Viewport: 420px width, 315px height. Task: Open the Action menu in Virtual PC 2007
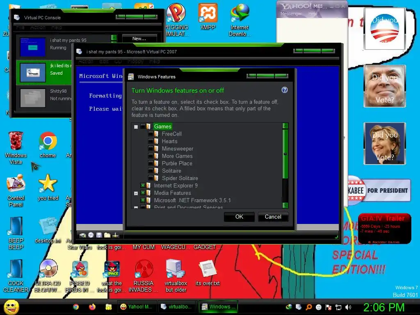tap(86, 62)
